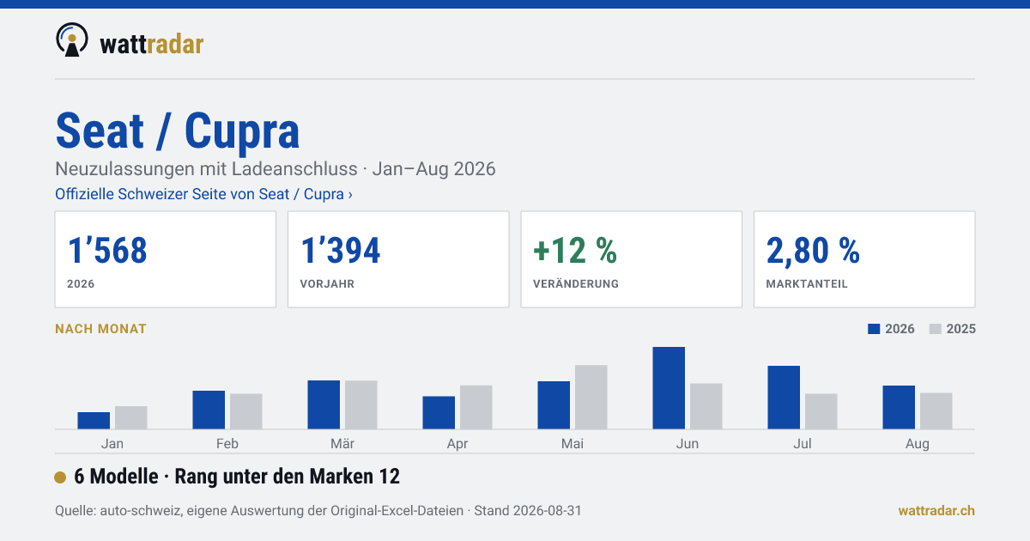Click the blue 2026 bar for Apr

439,413
